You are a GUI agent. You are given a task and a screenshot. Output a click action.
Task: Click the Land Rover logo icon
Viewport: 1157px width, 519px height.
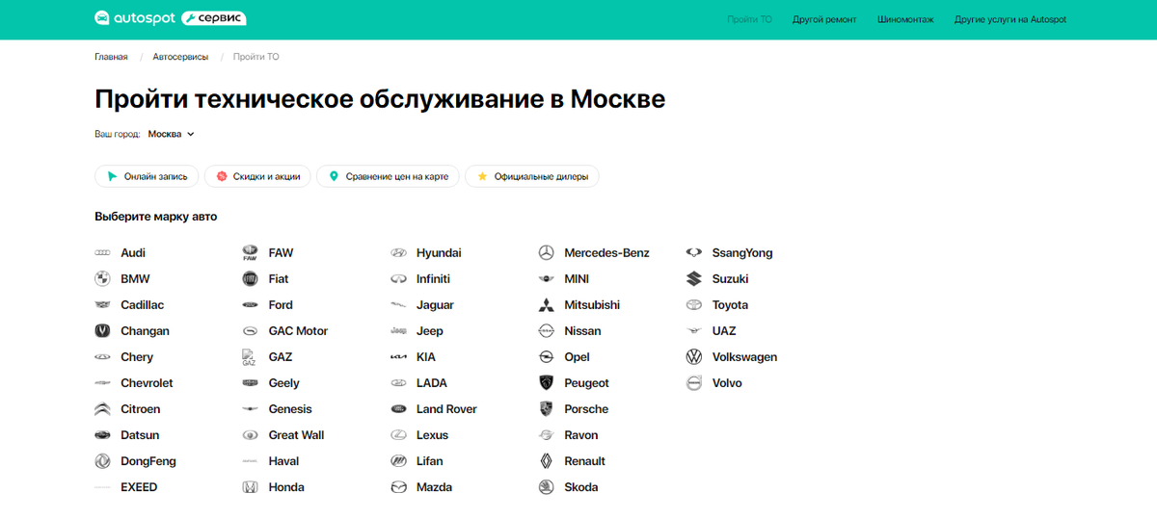coord(398,409)
